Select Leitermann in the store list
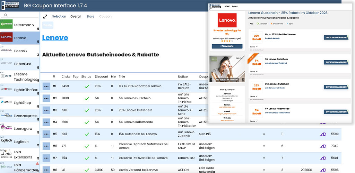 pyautogui.click(x=20, y=25)
